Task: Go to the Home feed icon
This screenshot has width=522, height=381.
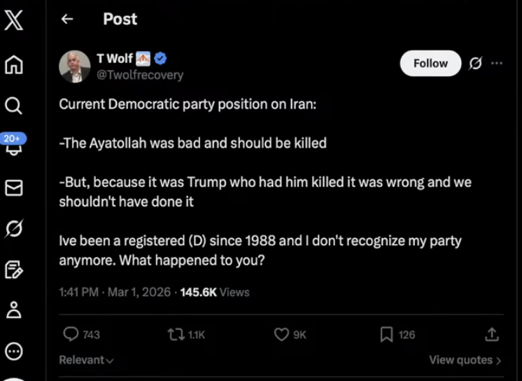Action: (14, 64)
